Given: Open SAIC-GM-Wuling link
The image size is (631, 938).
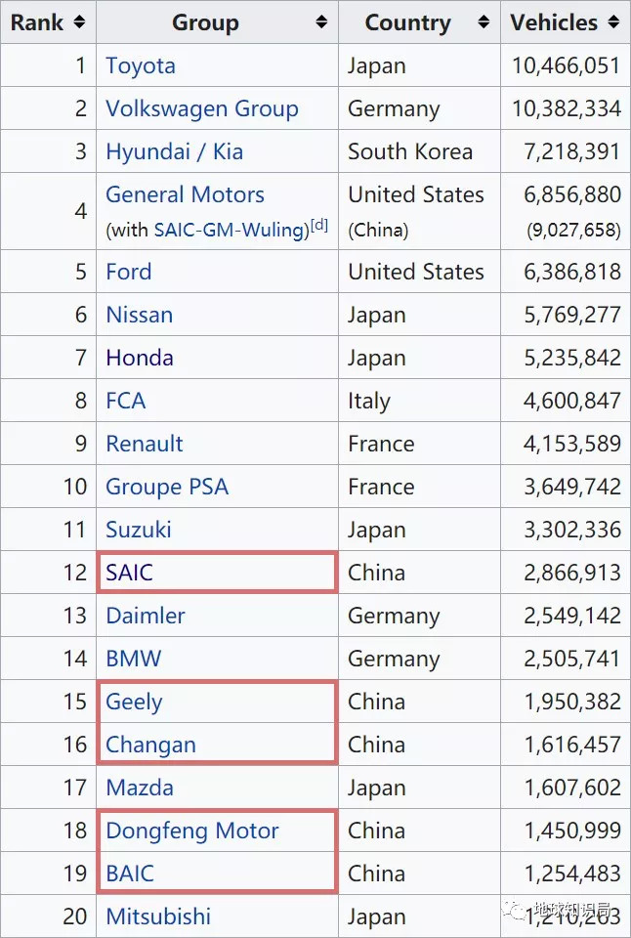Looking at the screenshot, I should coord(231,231).
